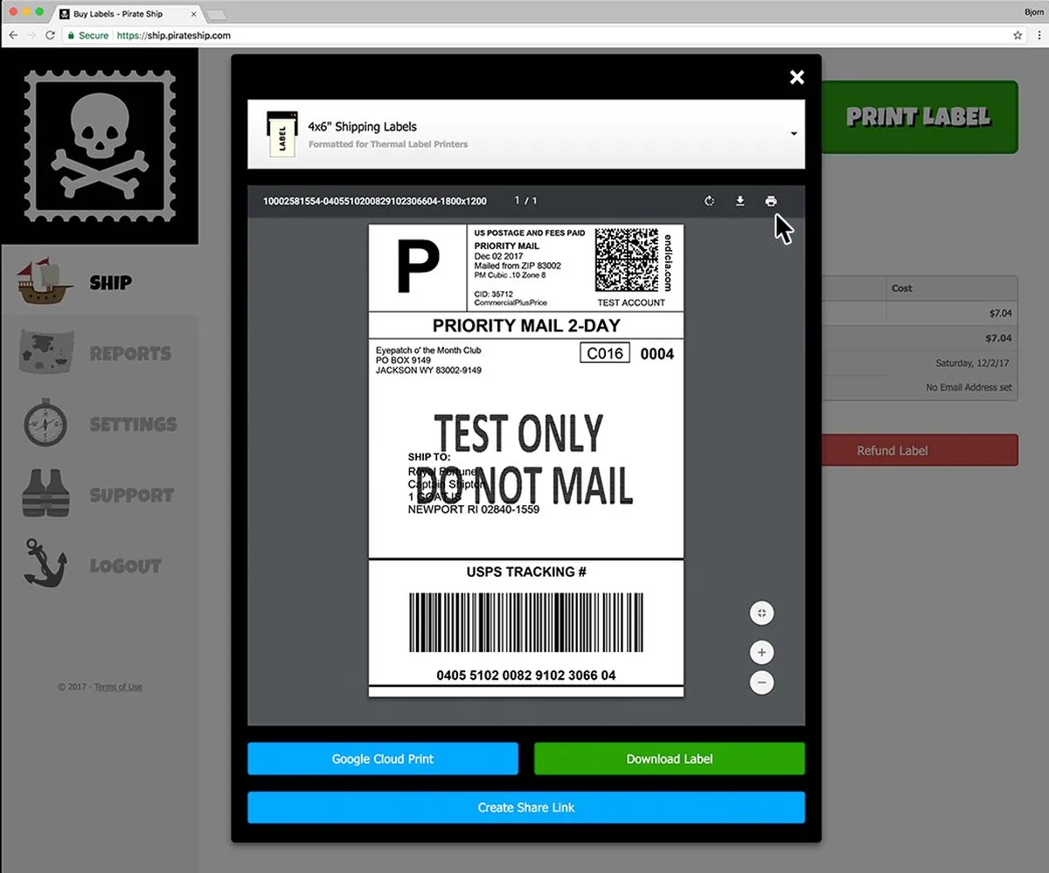1049x873 pixels.
Task: Click Logout in the sidebar
Action: 99,565
